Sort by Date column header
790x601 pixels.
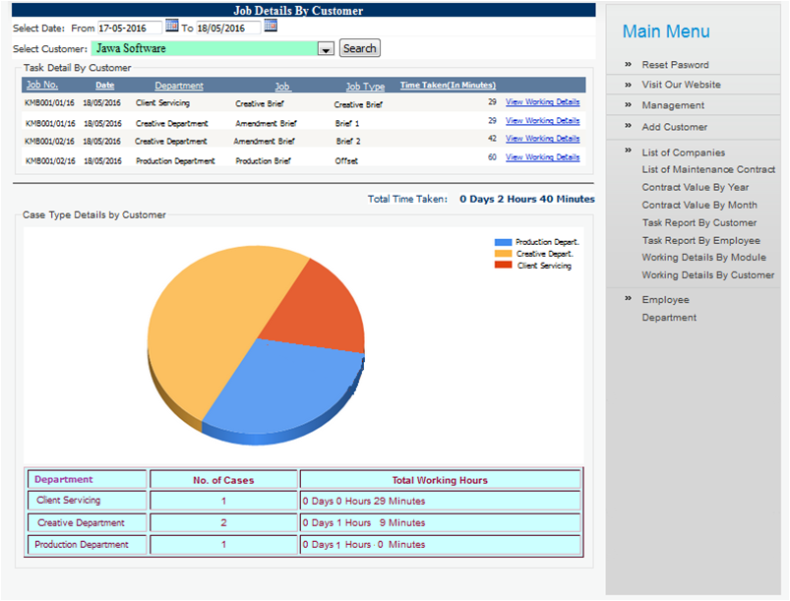click(105, 86)
